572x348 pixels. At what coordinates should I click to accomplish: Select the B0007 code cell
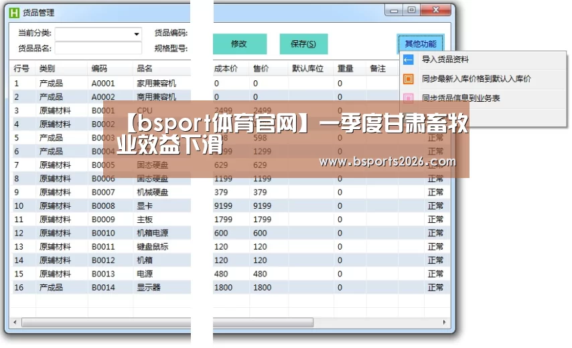(103, 192)
